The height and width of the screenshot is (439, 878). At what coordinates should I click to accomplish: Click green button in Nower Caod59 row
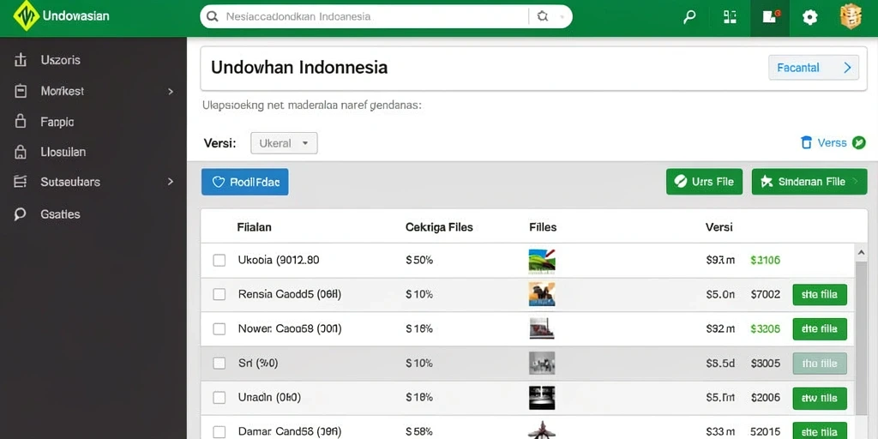coord(820,329)
